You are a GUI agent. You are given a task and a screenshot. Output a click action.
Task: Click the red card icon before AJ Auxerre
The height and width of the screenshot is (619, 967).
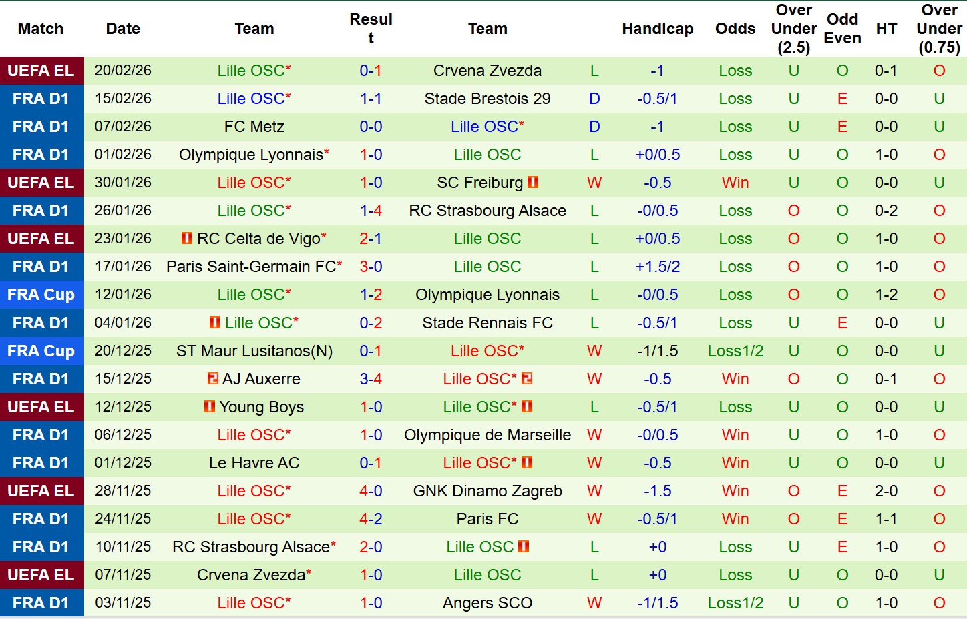[213, 378]
